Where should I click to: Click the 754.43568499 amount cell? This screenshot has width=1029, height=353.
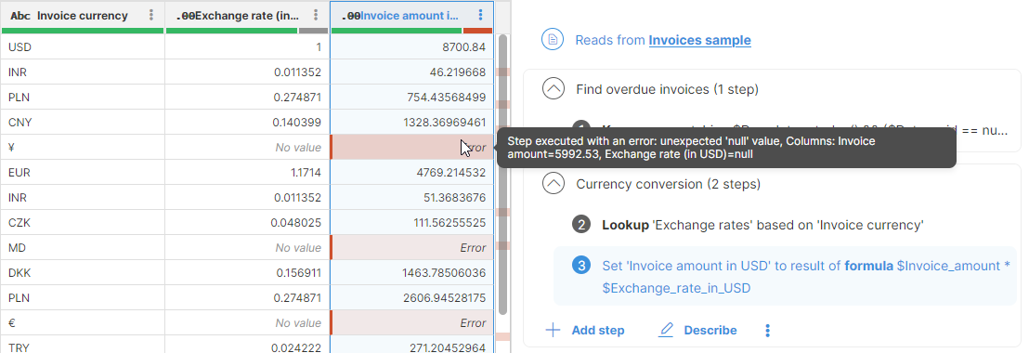412,98
